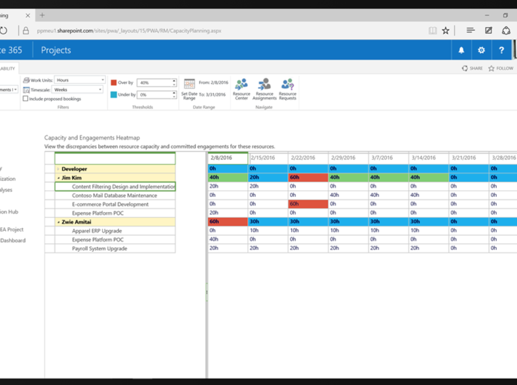Click the 2/29/2016 column header

pos(349,158)
